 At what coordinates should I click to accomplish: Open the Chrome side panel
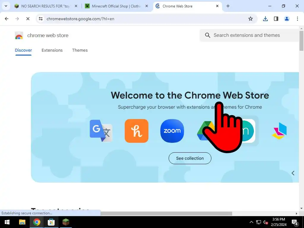pos(276,19)
